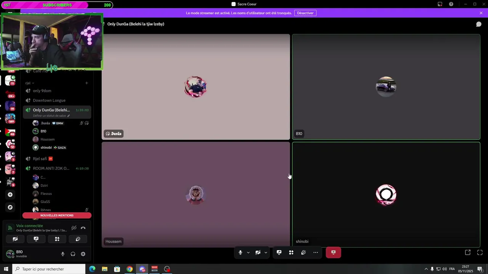Click the Windows search box Taper ici pour rechercher
488x274 pixels.
pos(49,269)
